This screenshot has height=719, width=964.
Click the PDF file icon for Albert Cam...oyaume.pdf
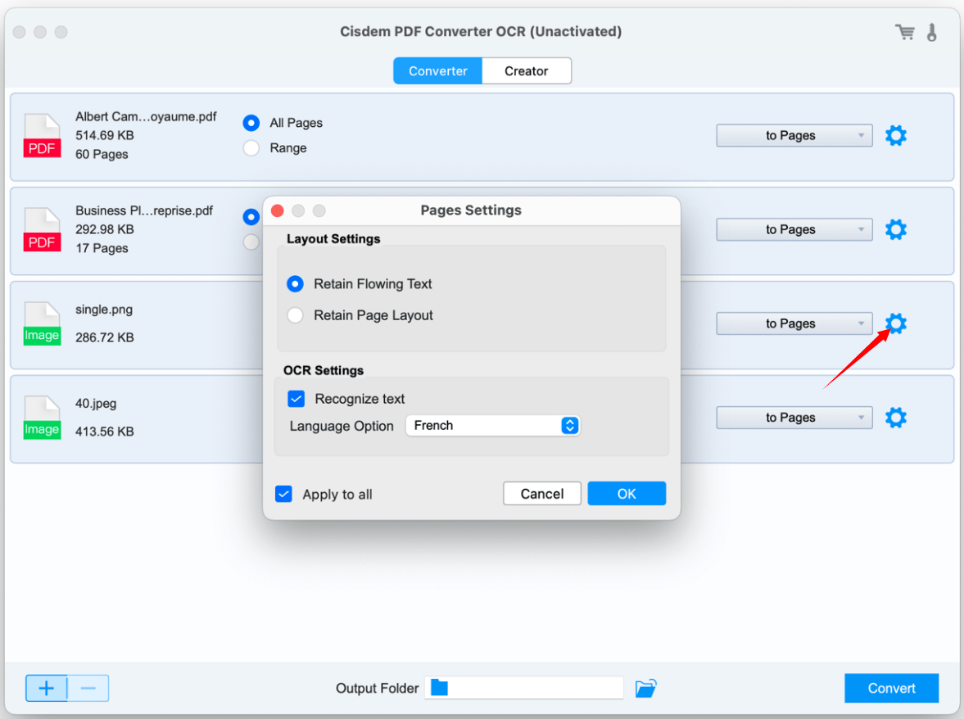click(x=42, y=136)
